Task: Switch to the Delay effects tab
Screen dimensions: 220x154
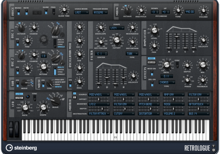Action: click(152, 62)
